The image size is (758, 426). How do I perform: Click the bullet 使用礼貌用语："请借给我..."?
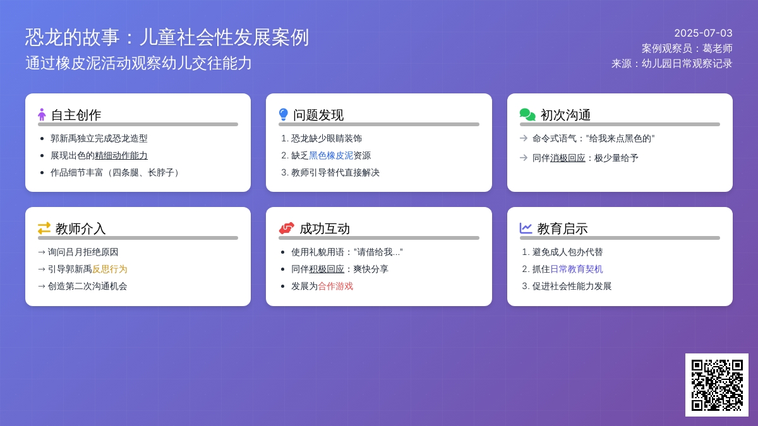coord(347,252)
